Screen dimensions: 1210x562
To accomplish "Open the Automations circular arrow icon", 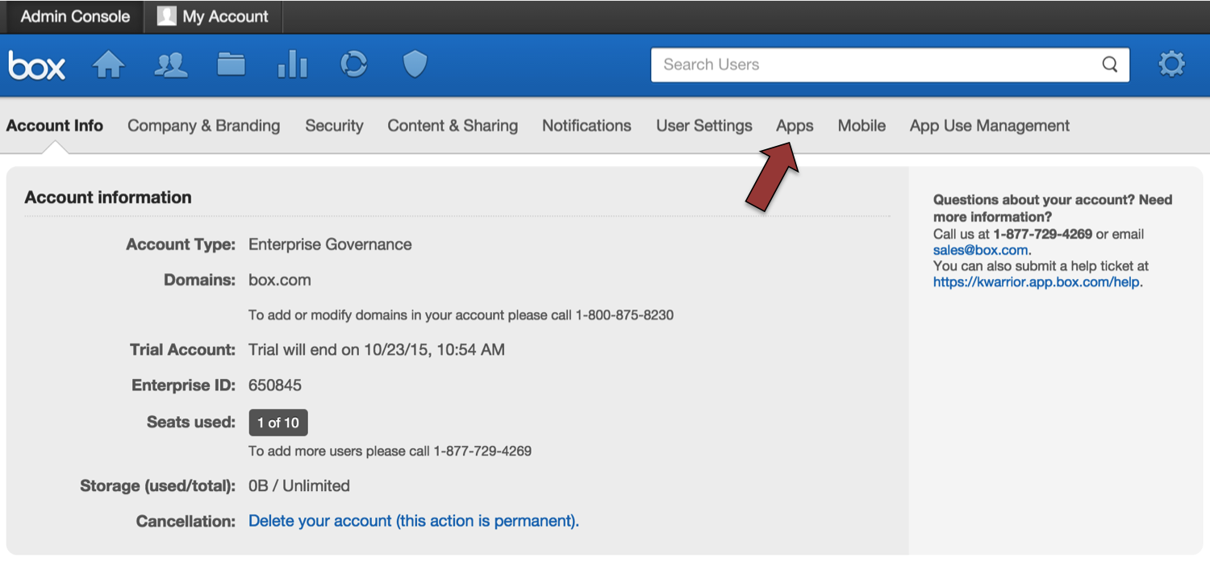I will point(353,65).
